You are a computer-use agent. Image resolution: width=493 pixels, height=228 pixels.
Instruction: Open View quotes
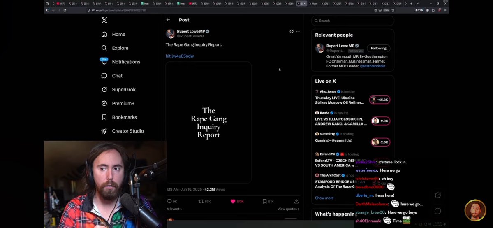288,209
